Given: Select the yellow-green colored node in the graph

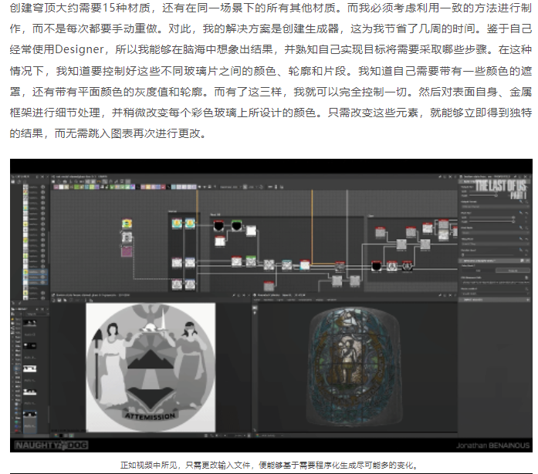Looking at the screenshot, I should 127,224.
